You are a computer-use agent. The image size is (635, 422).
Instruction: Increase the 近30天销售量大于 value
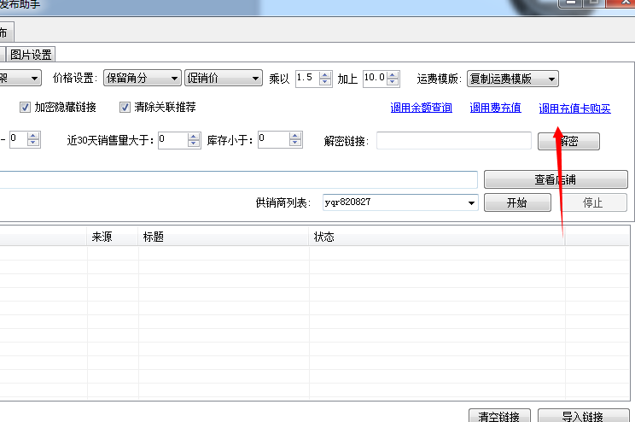click(195, 136)
